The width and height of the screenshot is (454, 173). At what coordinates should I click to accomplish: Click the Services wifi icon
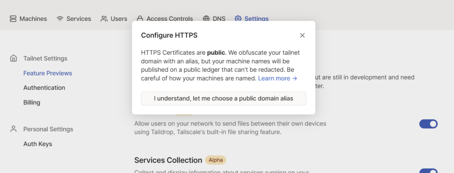pos(60,19)
